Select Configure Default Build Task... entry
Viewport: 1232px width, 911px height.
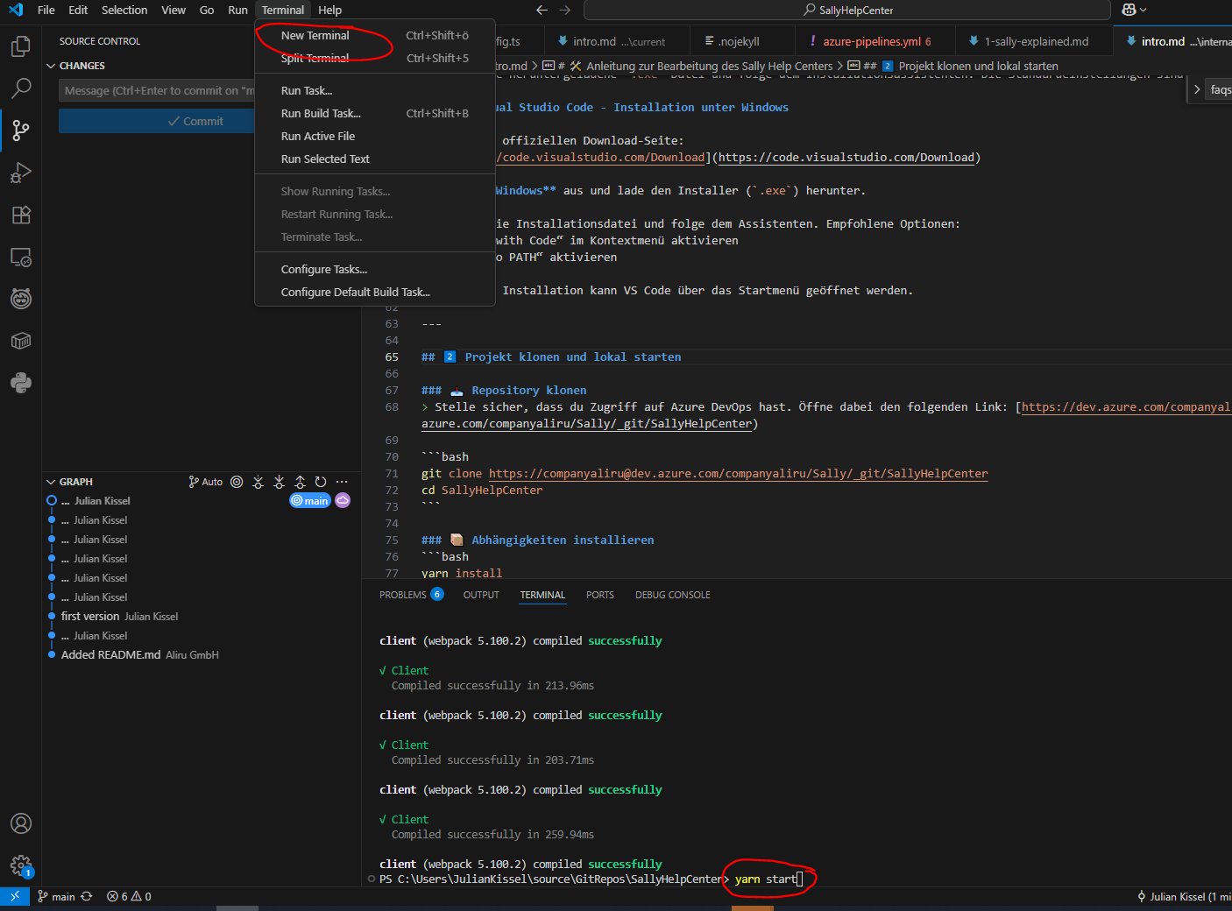pos(374,292)
